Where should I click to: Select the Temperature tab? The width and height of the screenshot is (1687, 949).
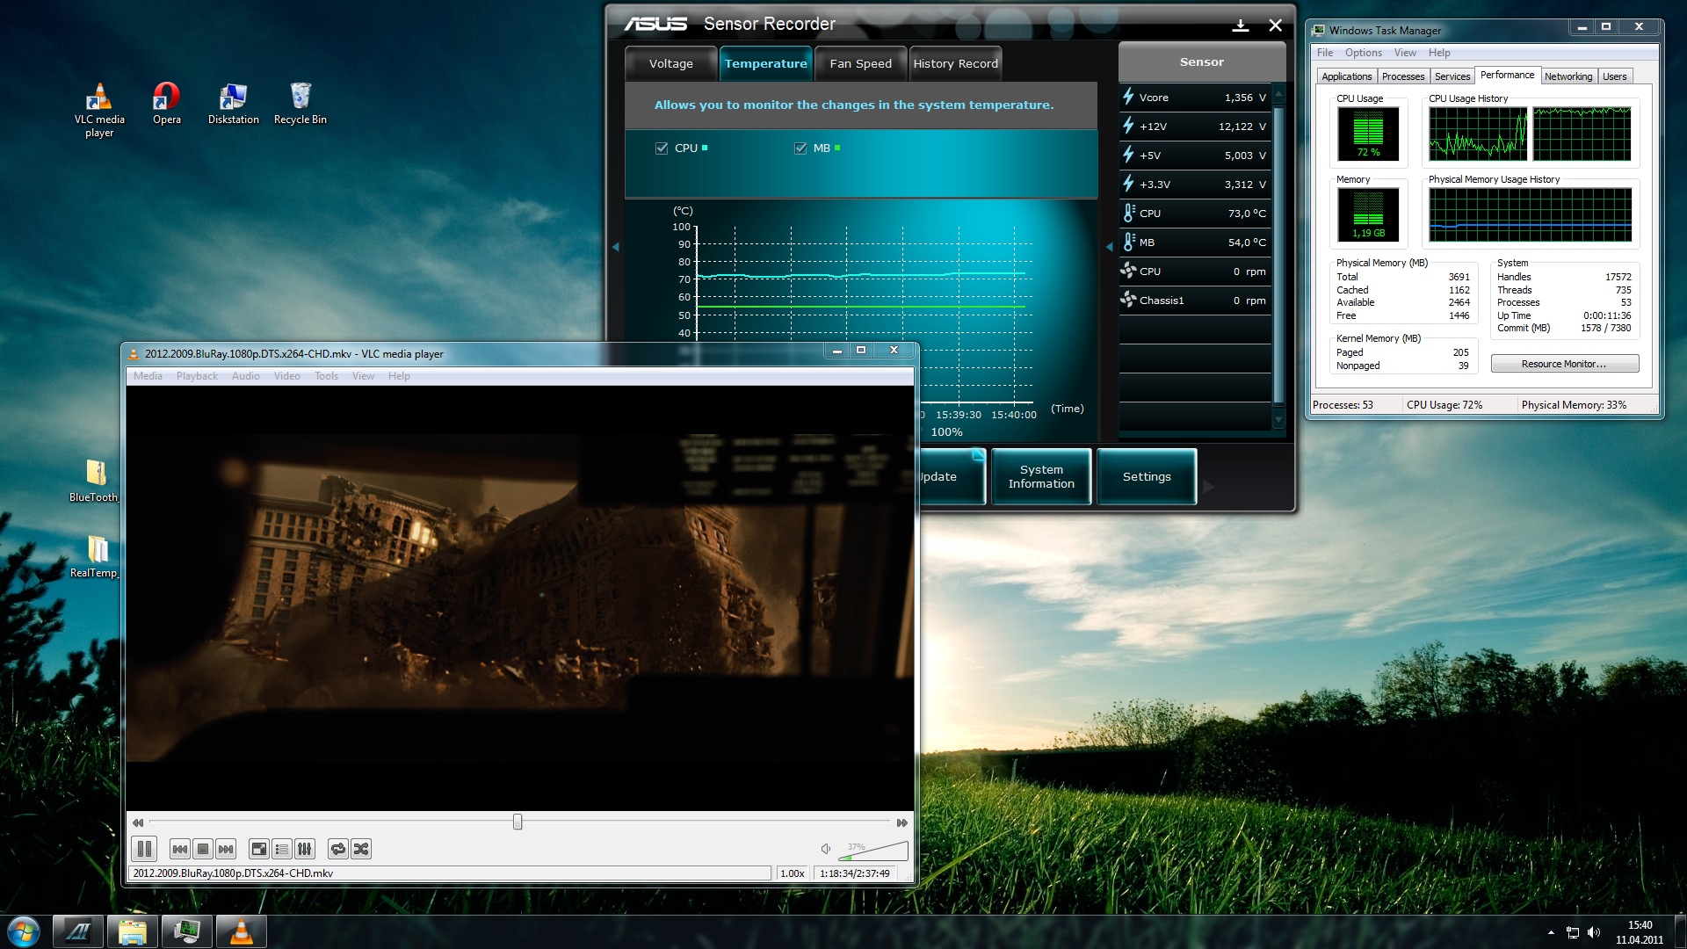(x=765, y=63)
